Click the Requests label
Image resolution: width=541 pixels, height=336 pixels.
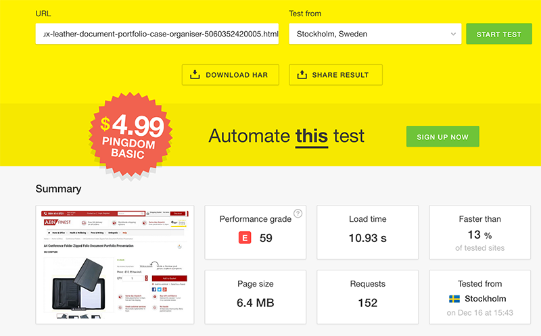tap(367, 284)
